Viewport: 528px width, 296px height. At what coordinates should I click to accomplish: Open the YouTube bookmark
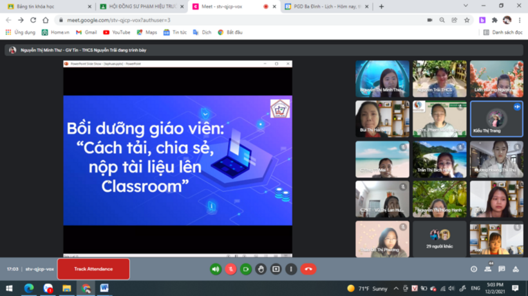coord(117,32)
